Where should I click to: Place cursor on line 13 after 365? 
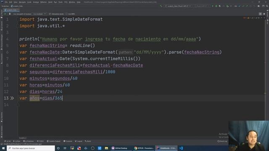(63, 98)
